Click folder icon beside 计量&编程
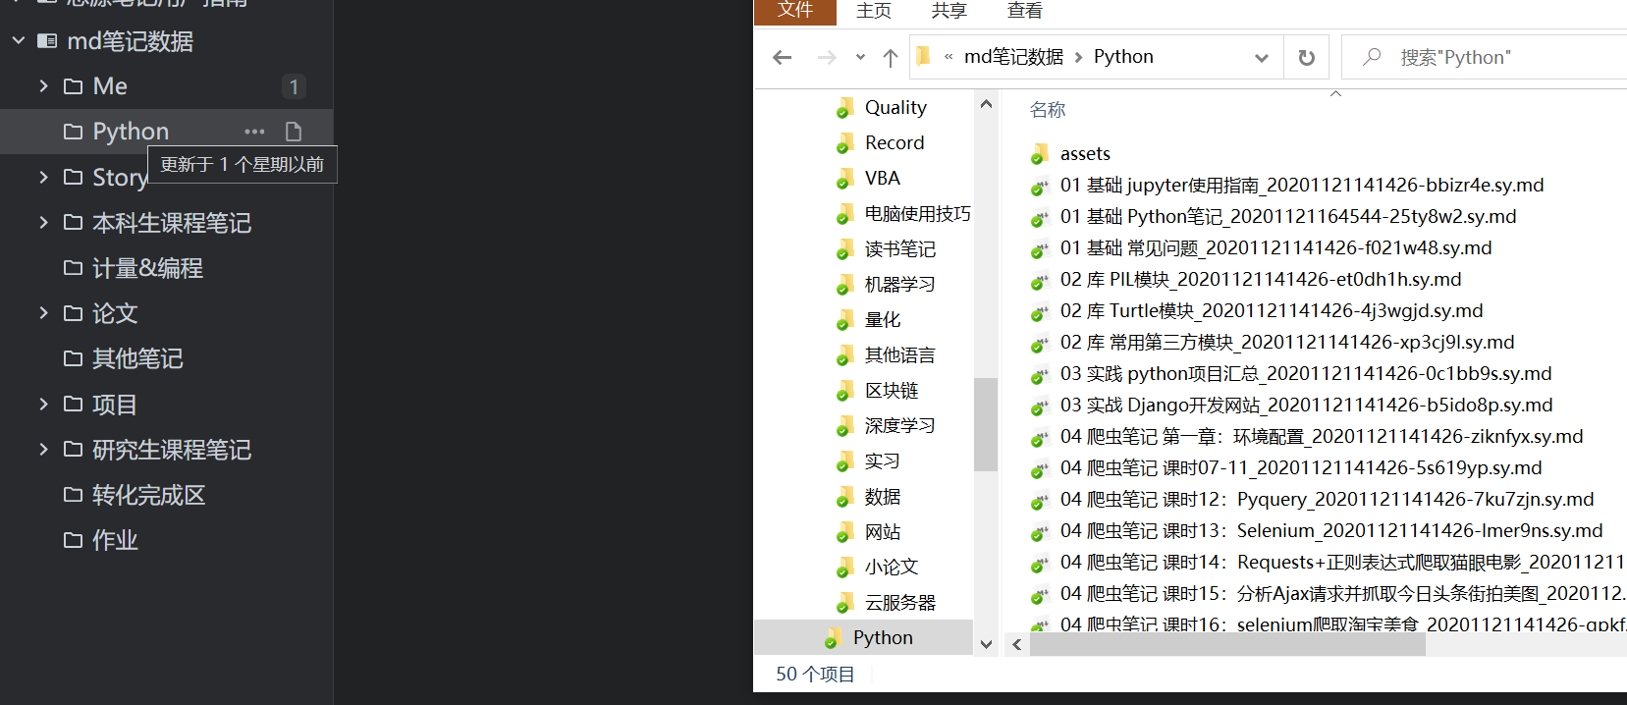Screen dimensions: 1627x705 pos(73,267)
